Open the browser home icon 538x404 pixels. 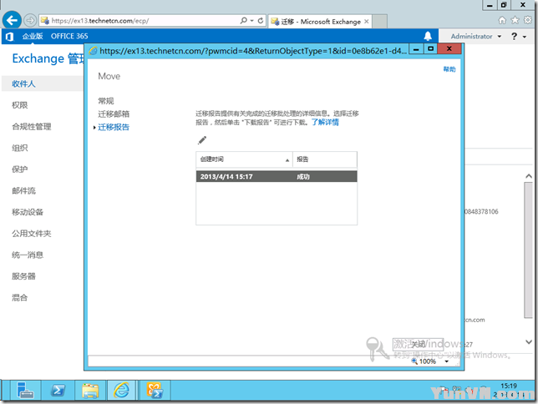tap(502, 20)
